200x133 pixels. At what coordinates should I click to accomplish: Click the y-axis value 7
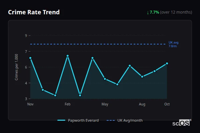click(26, 52)
